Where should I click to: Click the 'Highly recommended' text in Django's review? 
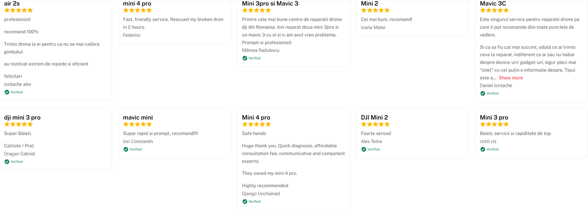[x=265, y=186]
